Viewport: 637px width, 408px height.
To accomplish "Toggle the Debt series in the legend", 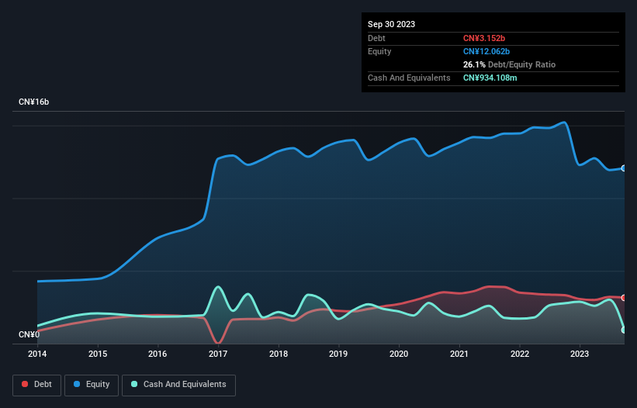I will click(36, 385).
